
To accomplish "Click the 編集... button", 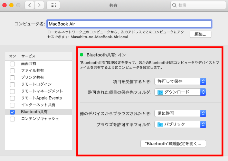I will (x=200, y=34).
